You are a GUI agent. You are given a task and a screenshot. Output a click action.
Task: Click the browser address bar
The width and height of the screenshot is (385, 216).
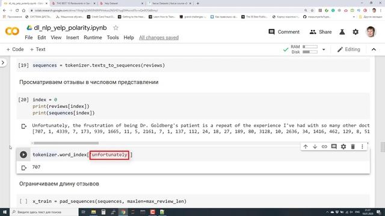click(x=167, y=10)
